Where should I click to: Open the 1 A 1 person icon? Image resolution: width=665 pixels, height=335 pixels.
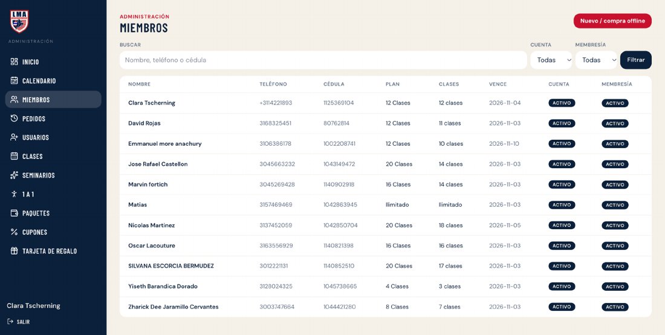click(14, 194)
